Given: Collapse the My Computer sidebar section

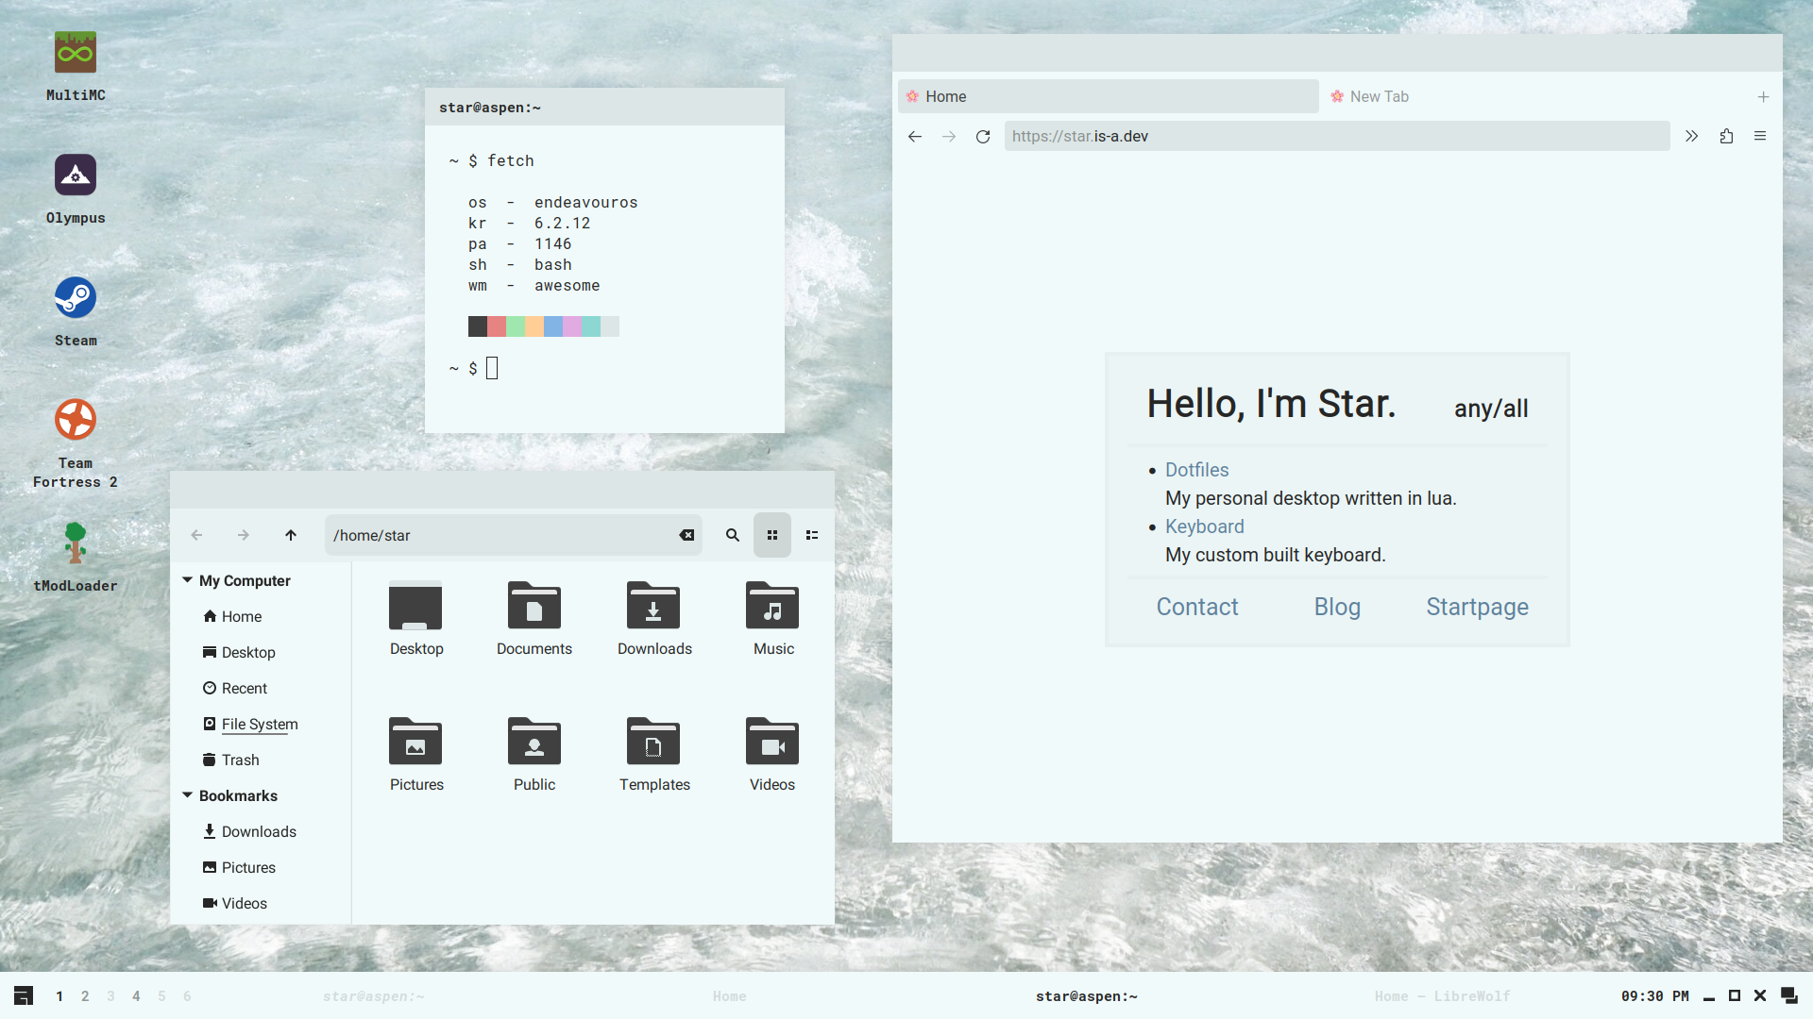Looking at the screenshot, I should [188, 580].
